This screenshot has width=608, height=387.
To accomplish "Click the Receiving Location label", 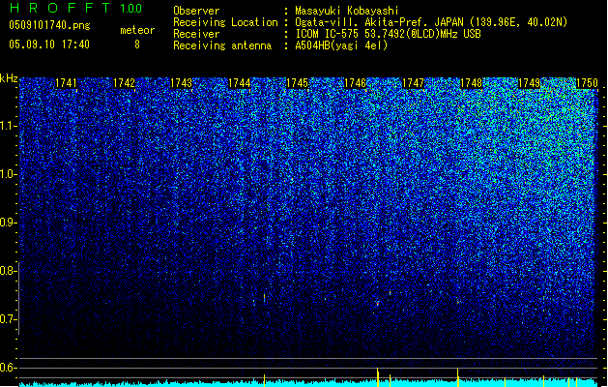I will point(225,22).
